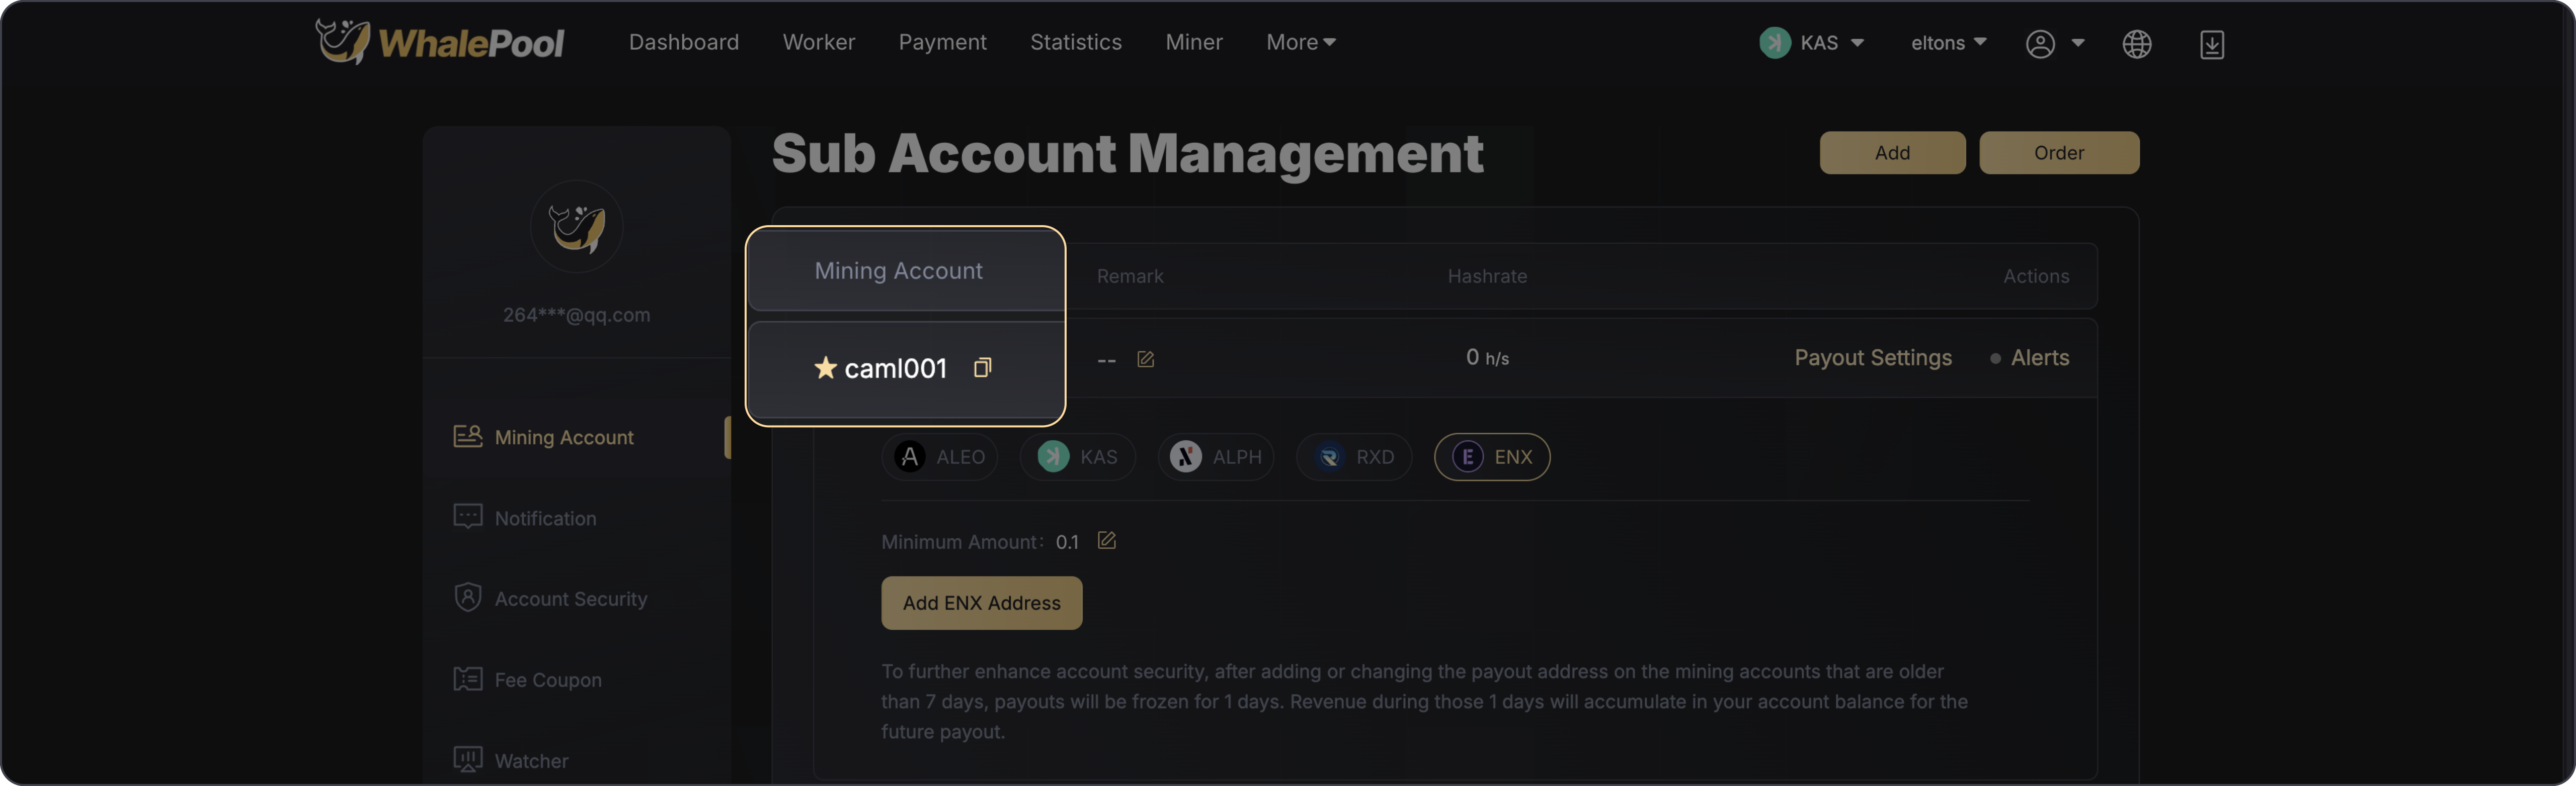Image resolution: width=2576 pixels, height=786 pixels.
Task: Click the WhalePool logo
Action: tap(440, 42)
